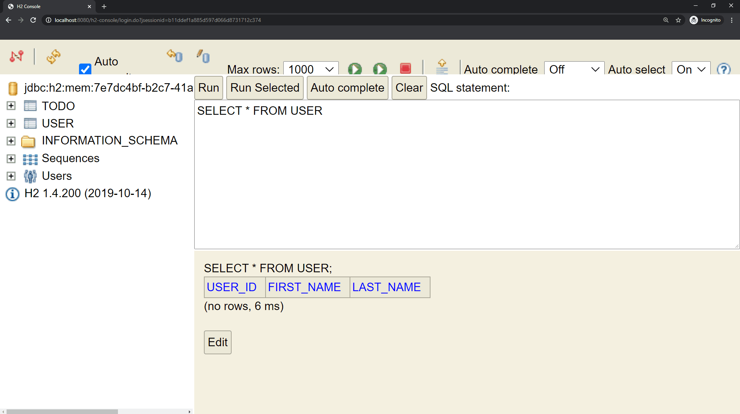Open the Max rows dropdown

pos(311,69)
